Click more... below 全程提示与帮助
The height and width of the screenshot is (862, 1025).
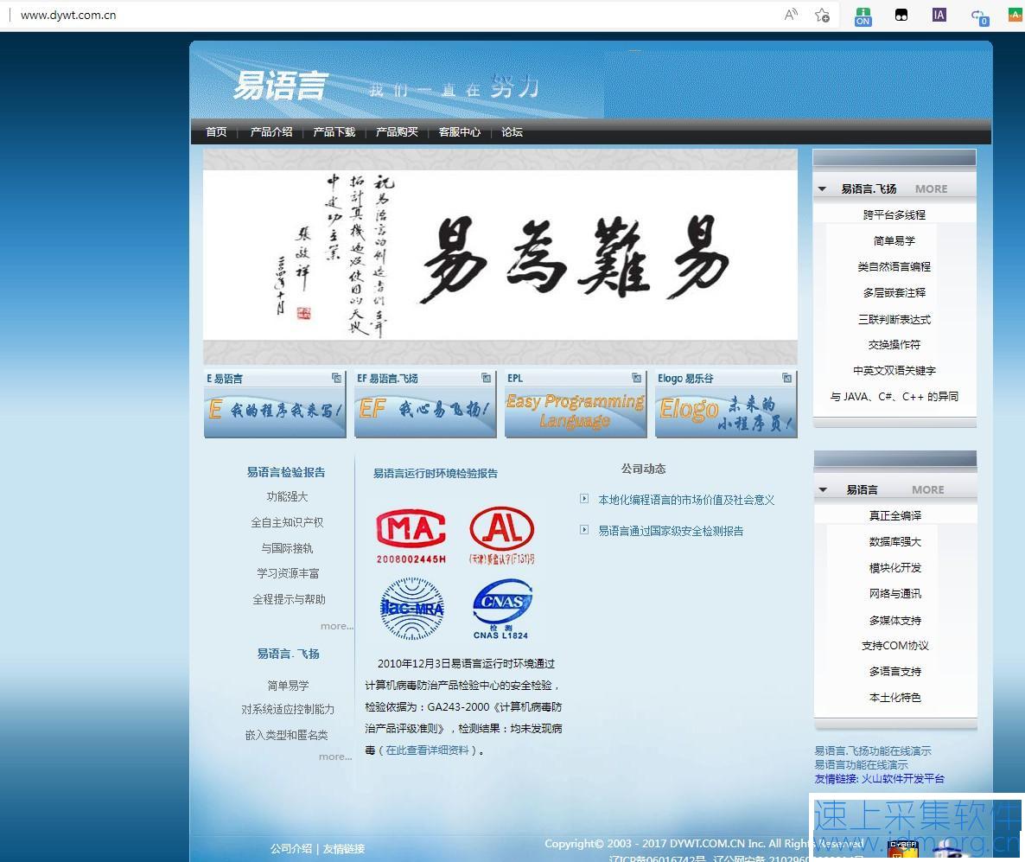point(337,626)
